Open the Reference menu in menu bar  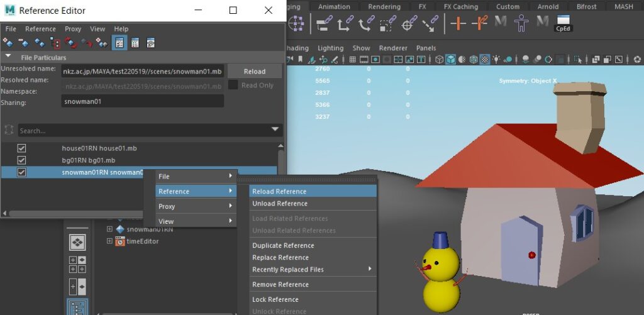(40, 29)
